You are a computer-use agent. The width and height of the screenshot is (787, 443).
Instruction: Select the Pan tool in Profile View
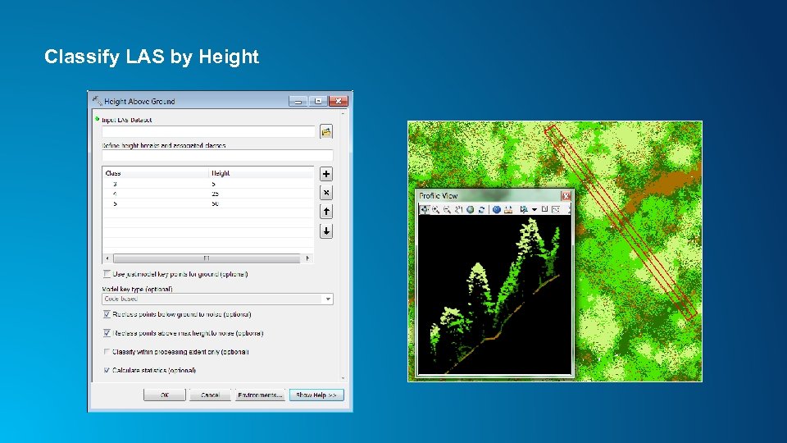[425, 209]
